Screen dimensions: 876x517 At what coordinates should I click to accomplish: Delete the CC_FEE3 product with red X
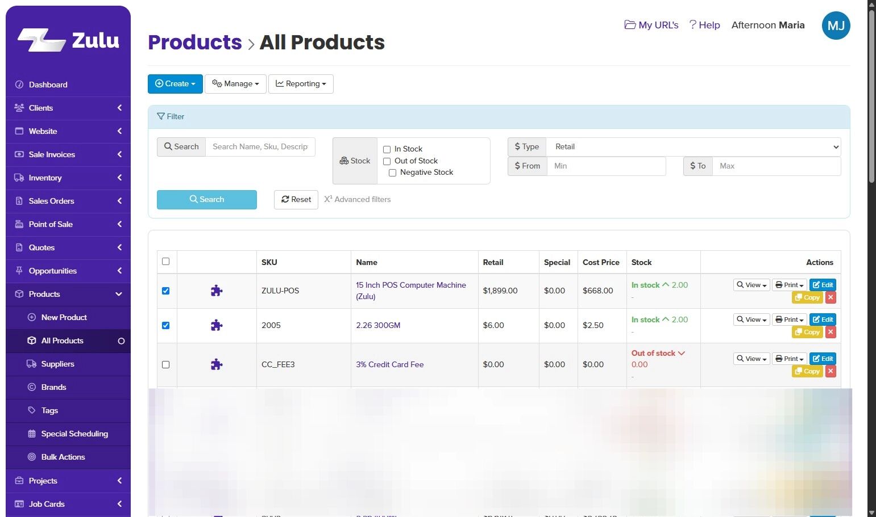pyautogui.click(x=831, y=371)
